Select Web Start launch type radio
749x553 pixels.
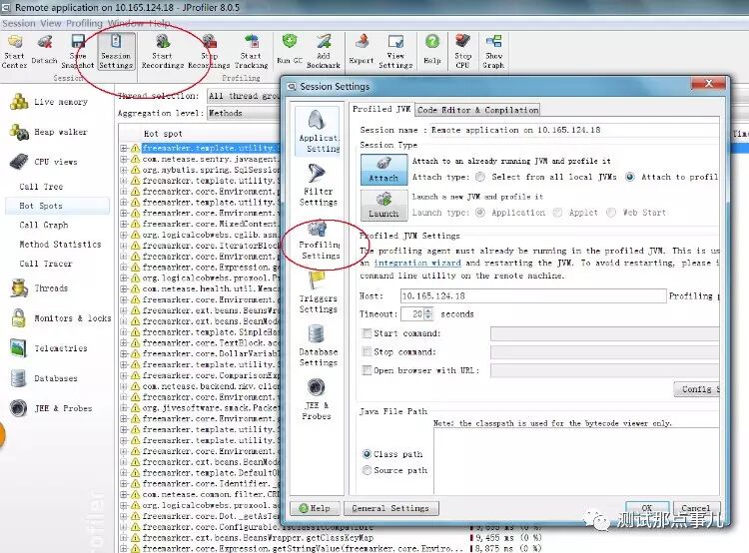pyautogui.click(x=611, y=212)
